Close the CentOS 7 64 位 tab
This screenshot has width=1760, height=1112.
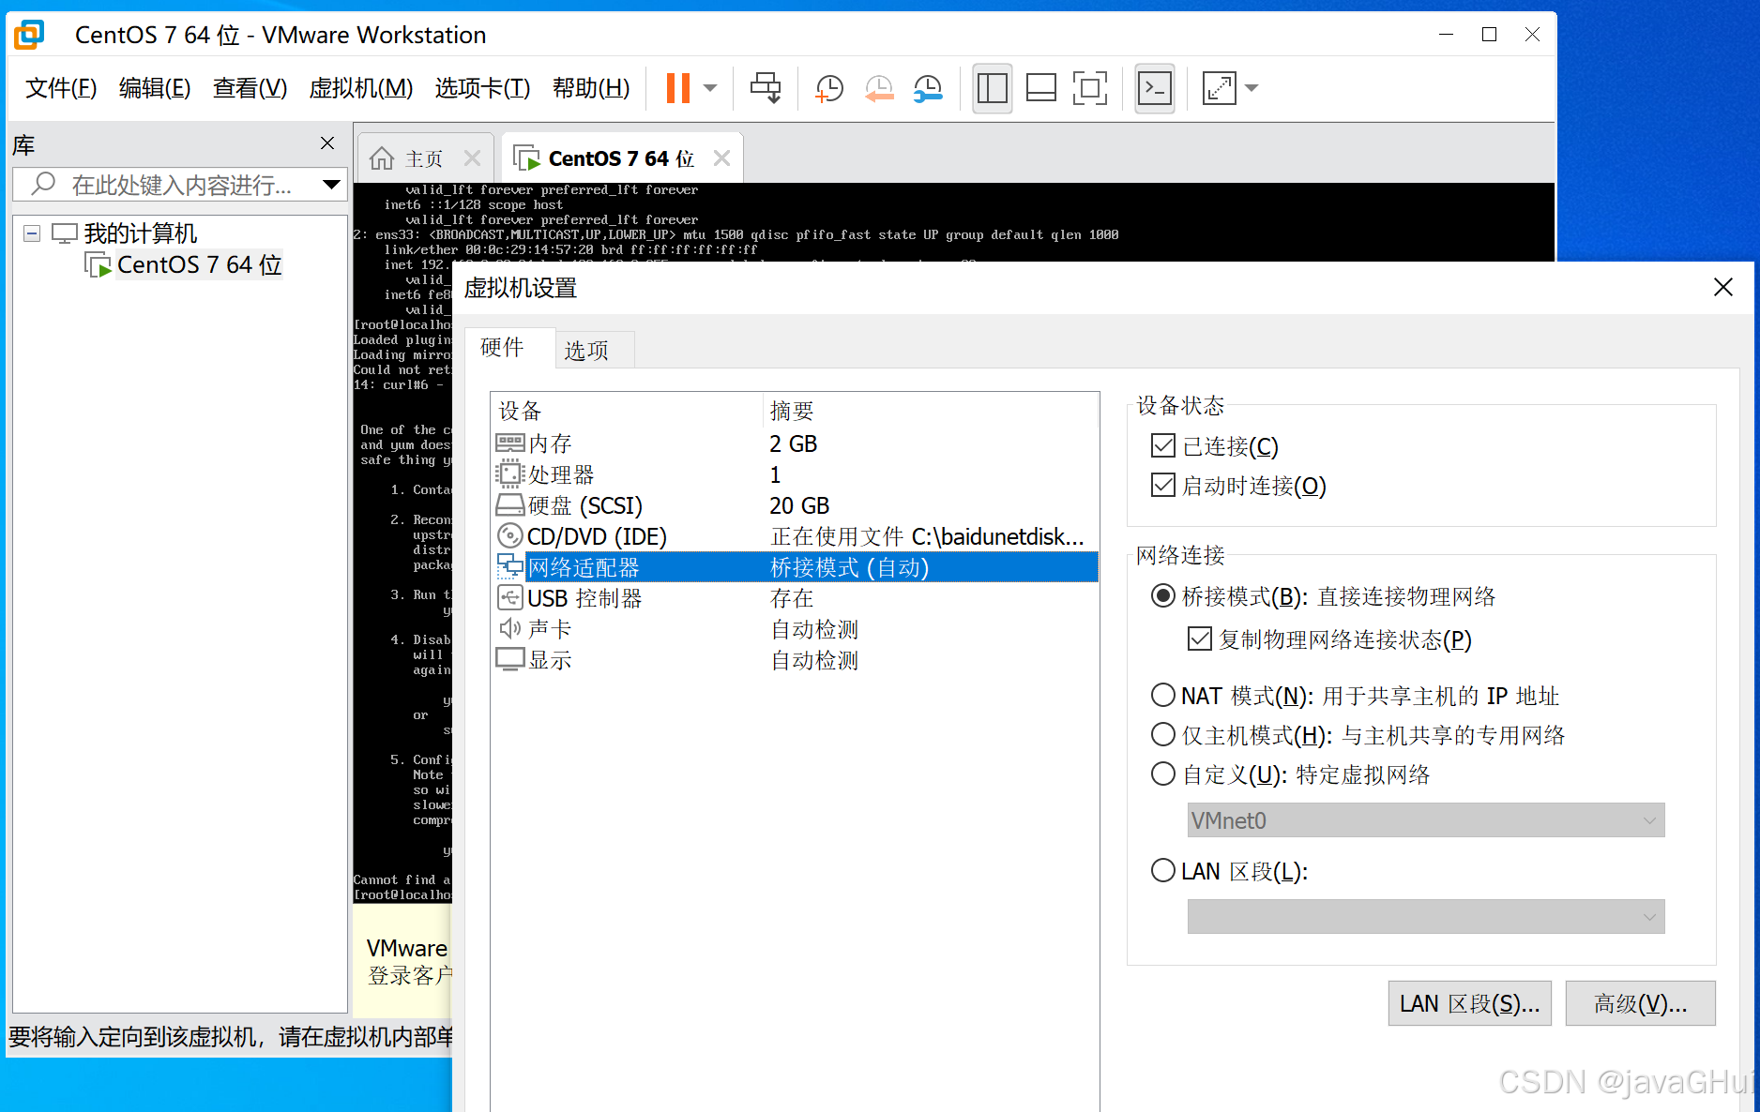721,158
